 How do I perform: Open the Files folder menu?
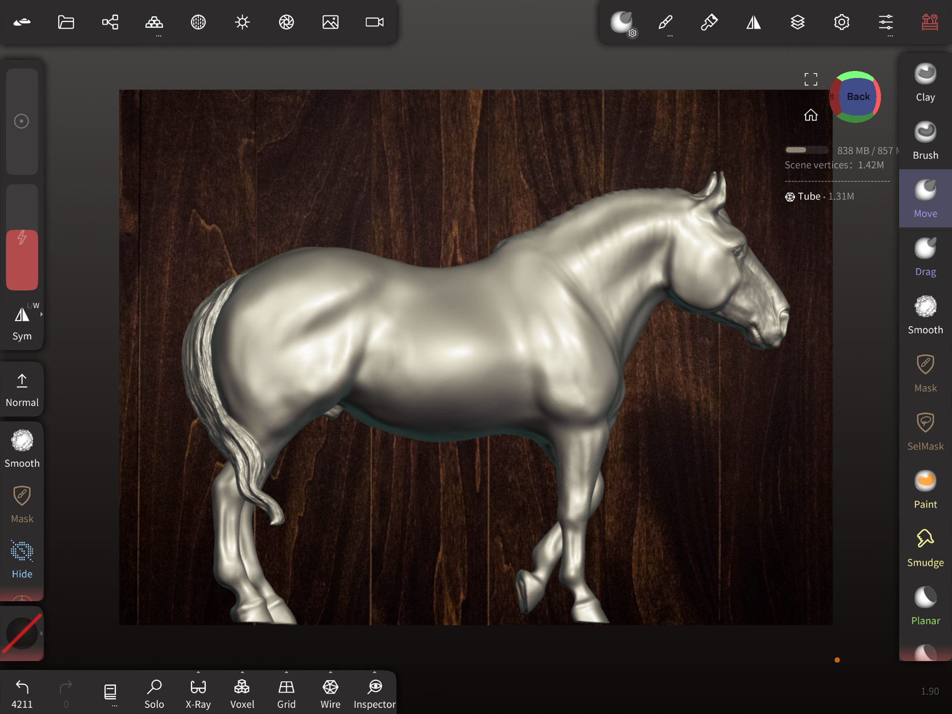click(x=66, y=22)
